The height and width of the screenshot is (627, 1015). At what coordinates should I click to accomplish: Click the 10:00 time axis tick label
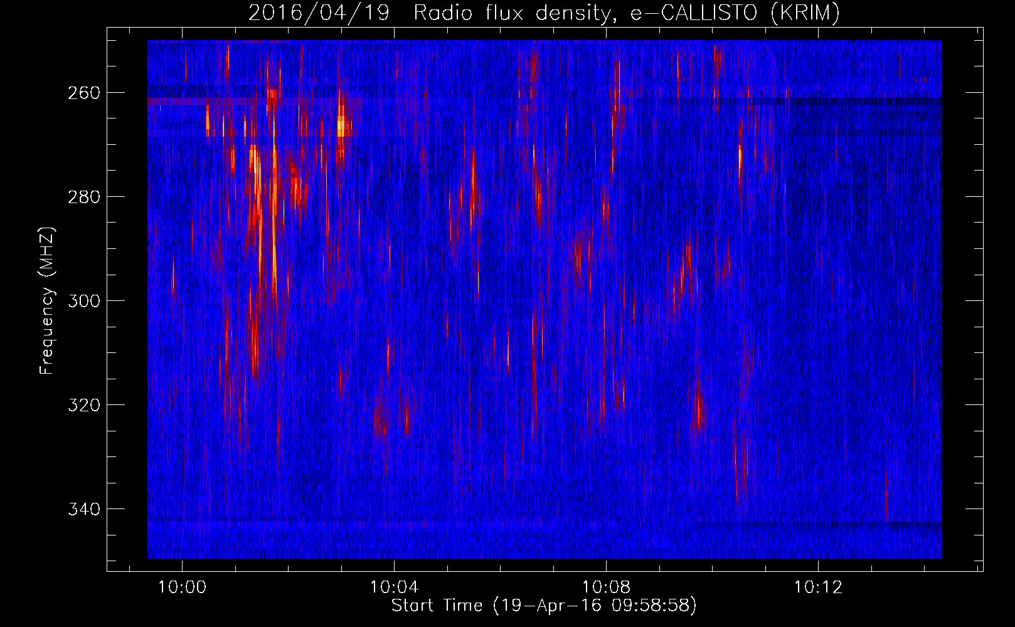182,587
